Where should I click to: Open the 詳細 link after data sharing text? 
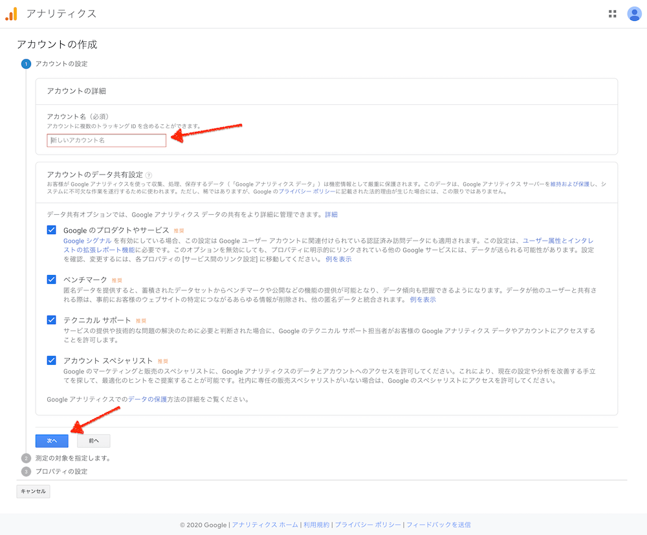coord(331,215)
